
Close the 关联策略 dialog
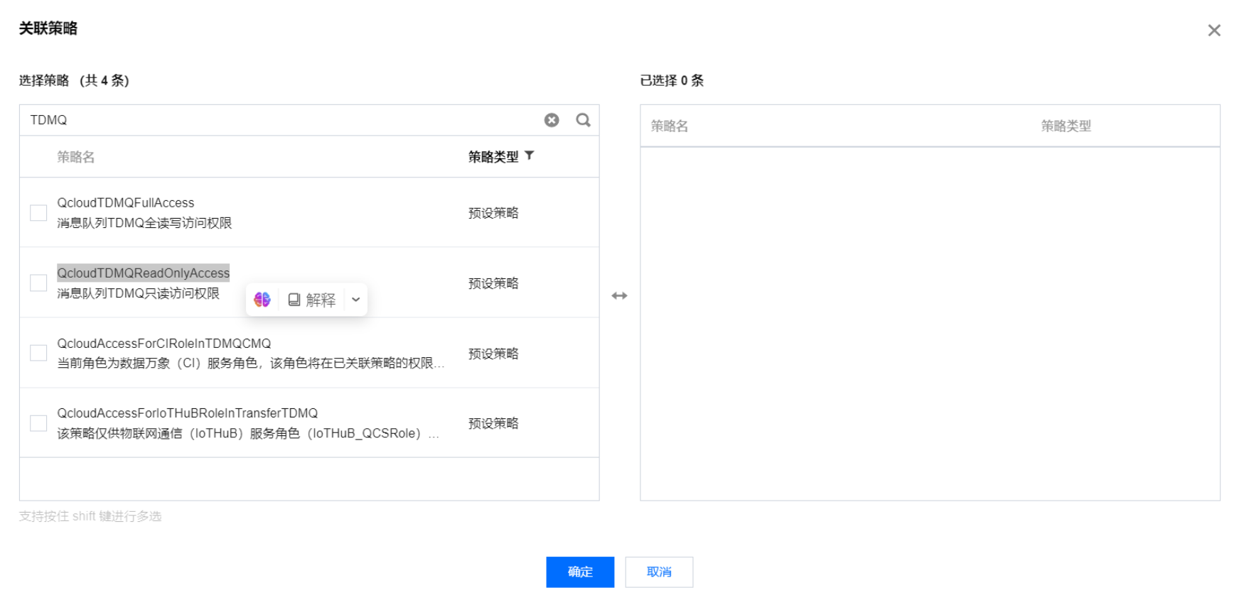(x=1214, y=30)
